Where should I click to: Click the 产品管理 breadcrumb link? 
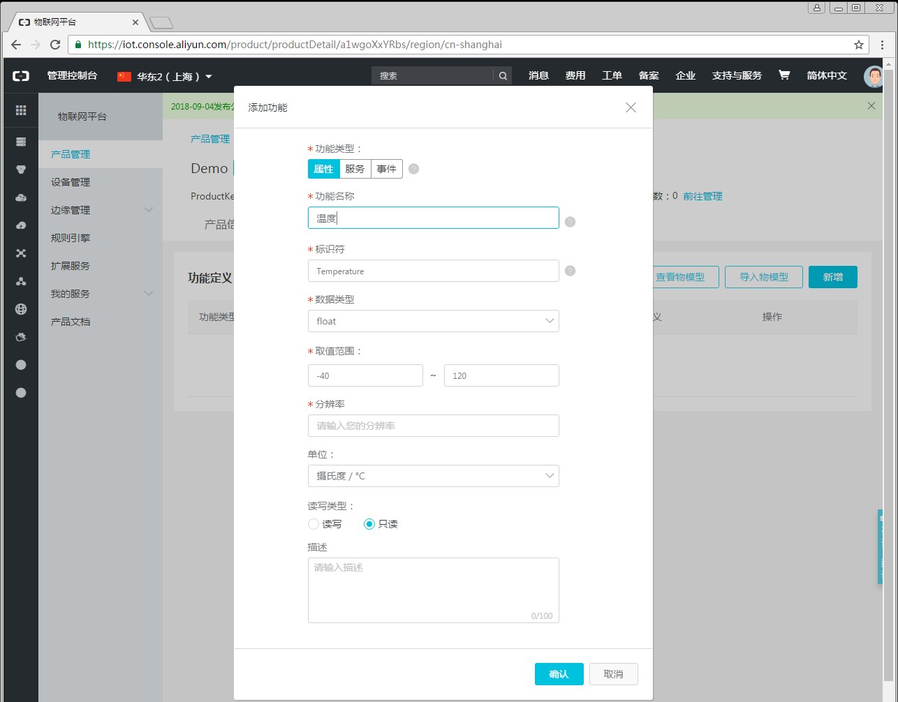210,139
